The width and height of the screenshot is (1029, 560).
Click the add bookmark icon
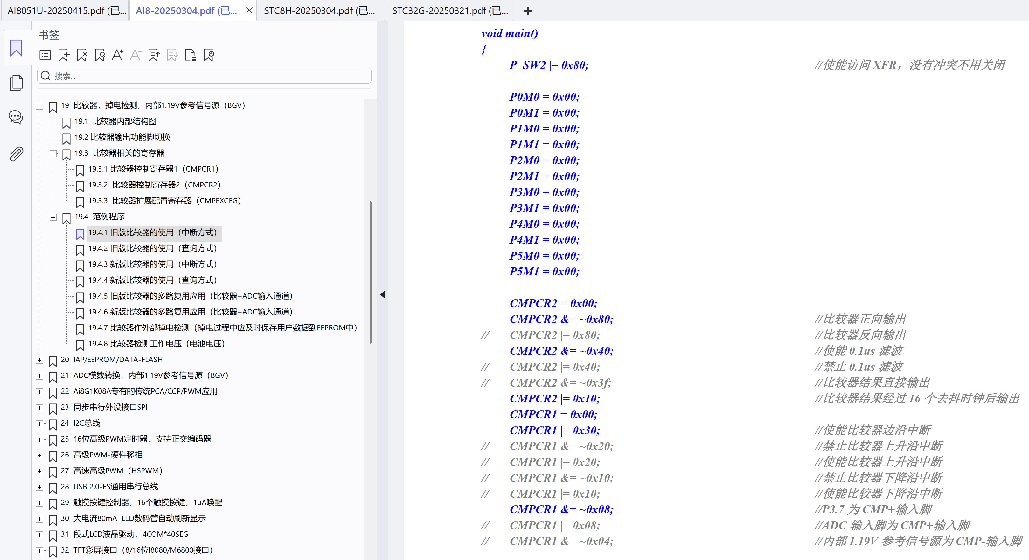[x=64, y=55]
